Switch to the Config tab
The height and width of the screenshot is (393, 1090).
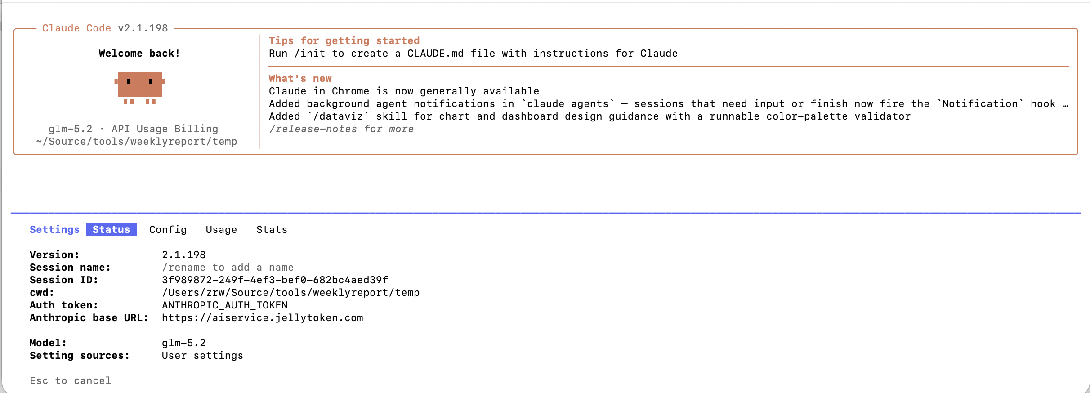[168, 229]
